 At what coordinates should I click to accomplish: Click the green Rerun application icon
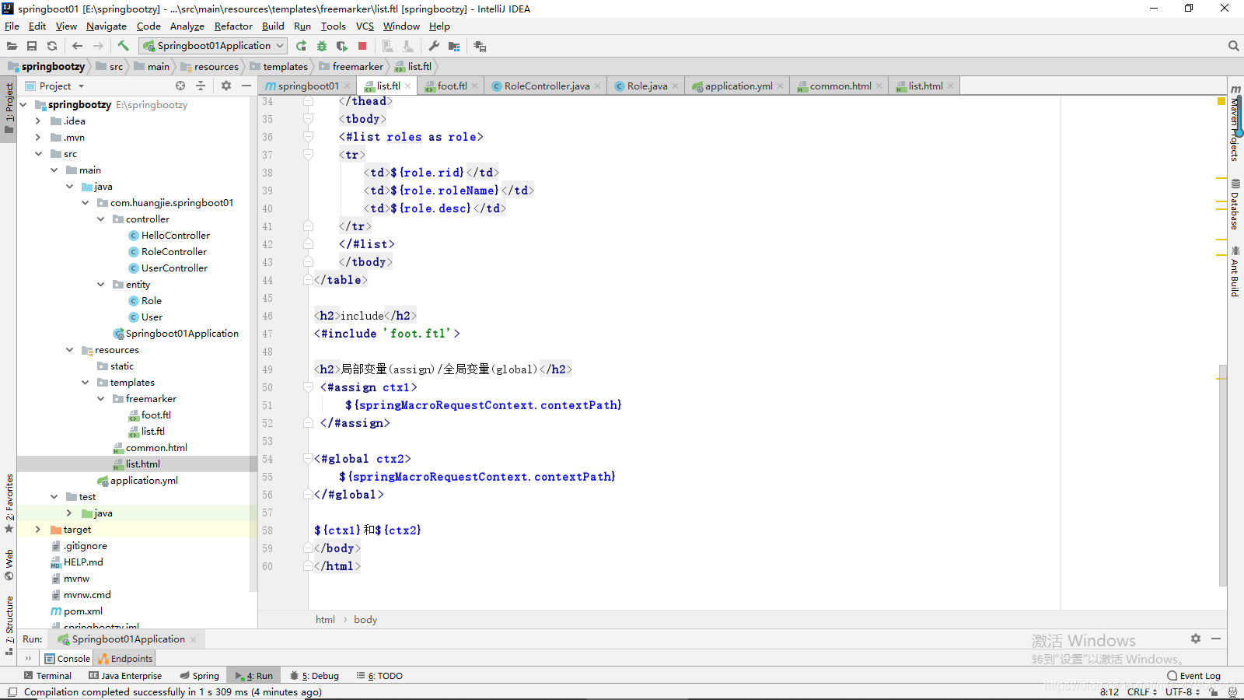[301, 46]
